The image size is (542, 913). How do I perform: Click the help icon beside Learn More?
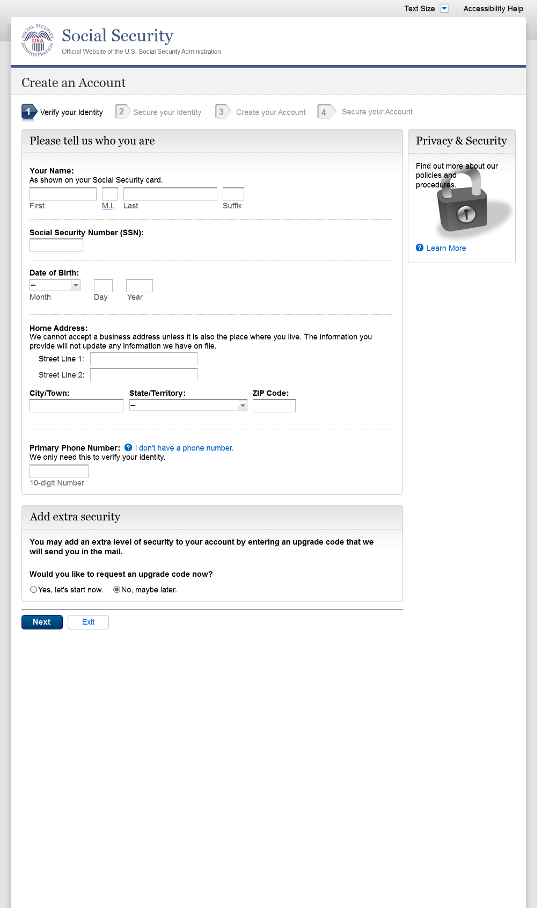point(420,248)
